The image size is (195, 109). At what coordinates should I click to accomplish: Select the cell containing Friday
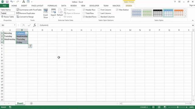coord(22,42)
